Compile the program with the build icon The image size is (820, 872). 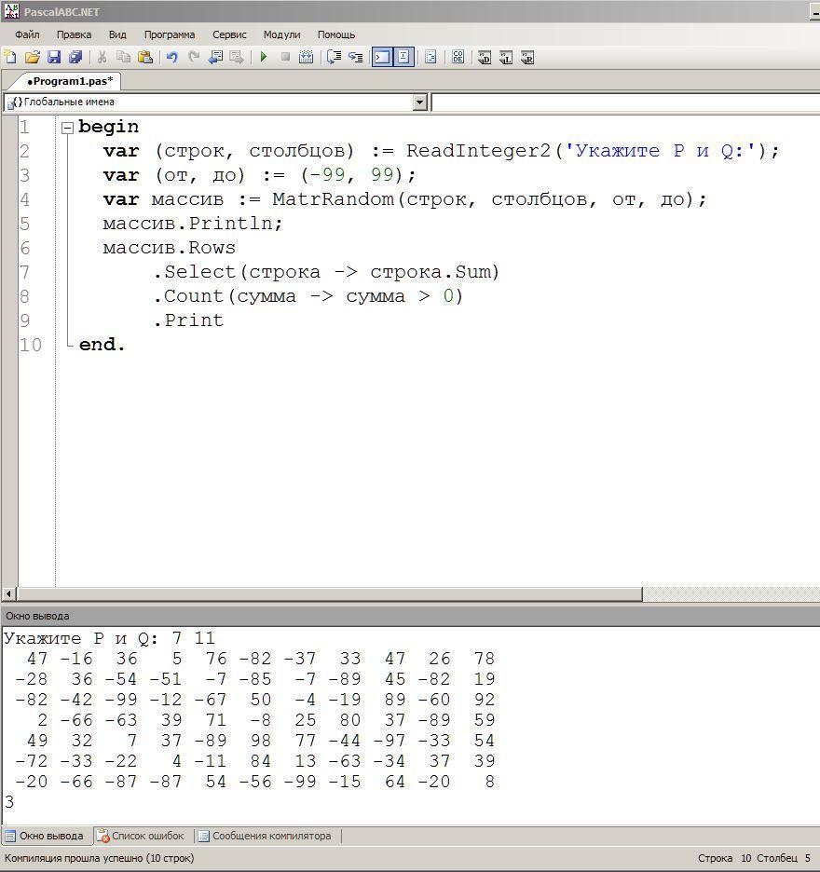coord(306,57)
